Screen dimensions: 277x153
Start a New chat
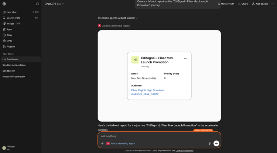click(21, 12)
